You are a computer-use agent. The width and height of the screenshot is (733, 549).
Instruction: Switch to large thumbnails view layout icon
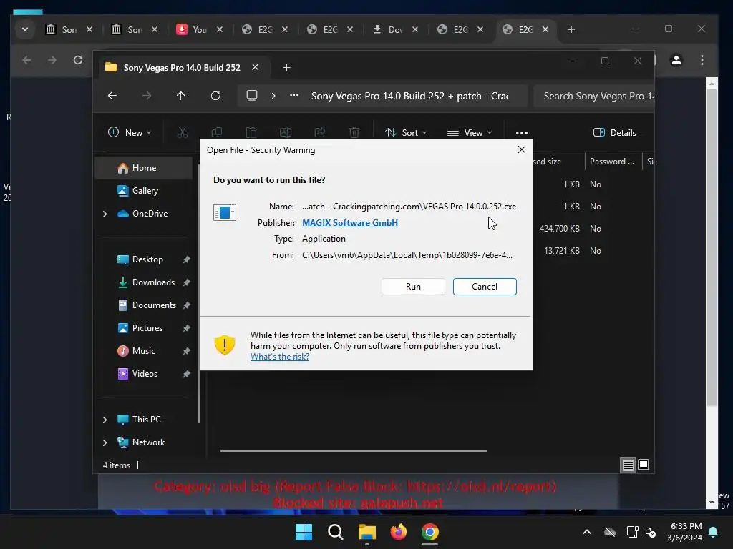[644, 465]
